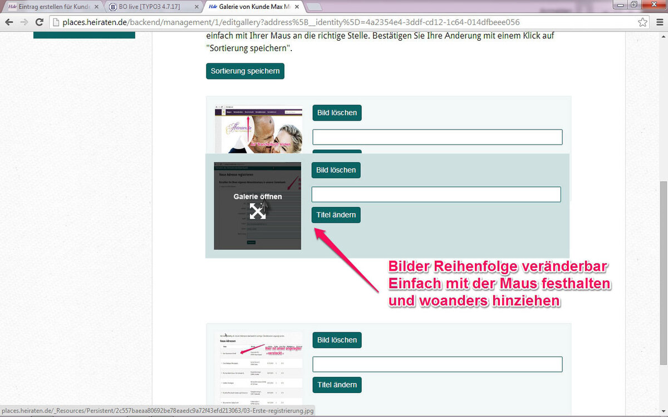Image resolution: width=668 pixels, height=417 pixels.
Task: Bookmark page with the star icon
Action: click(x=642, y=22)
